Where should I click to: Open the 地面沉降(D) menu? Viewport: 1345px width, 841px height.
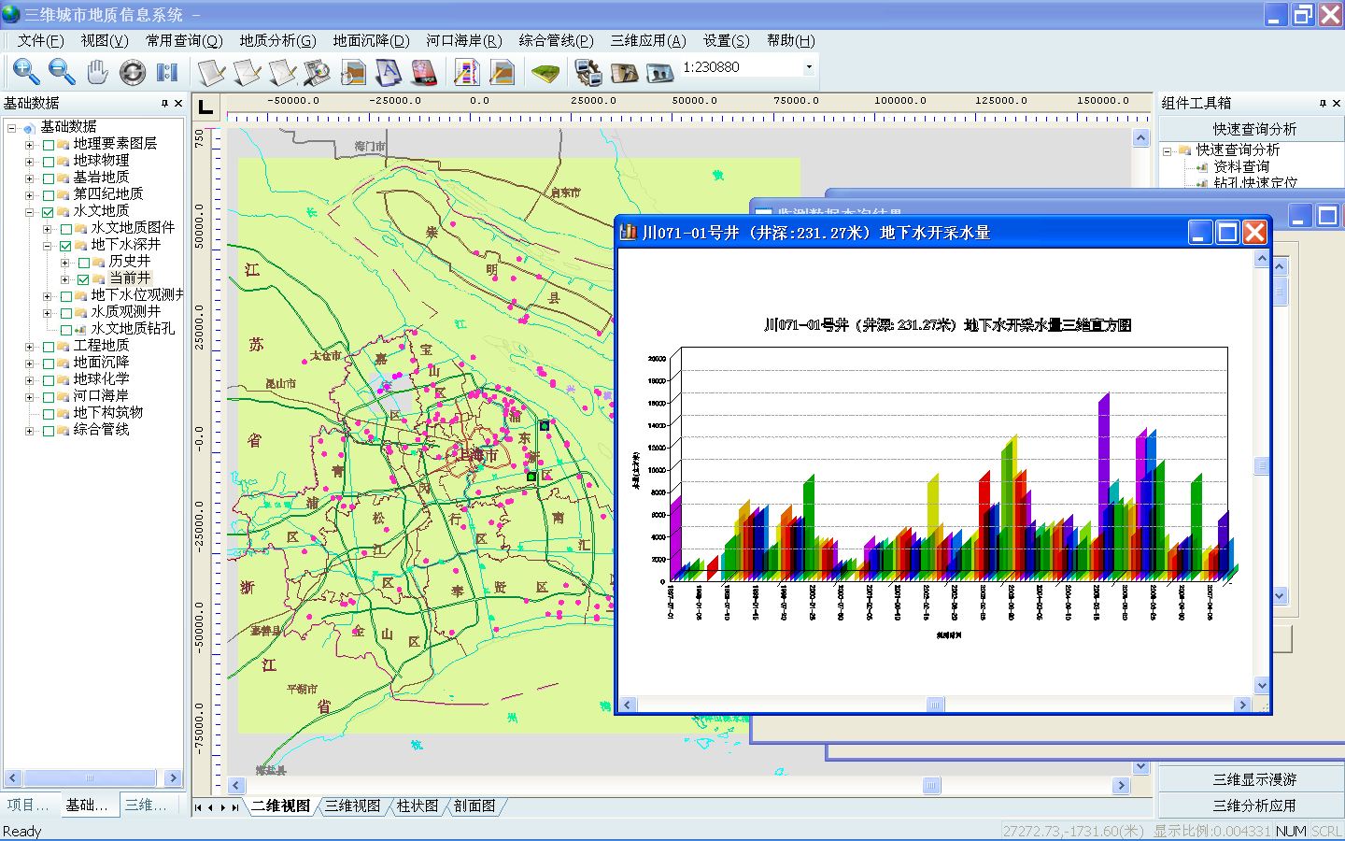click(x=371, y=40)
